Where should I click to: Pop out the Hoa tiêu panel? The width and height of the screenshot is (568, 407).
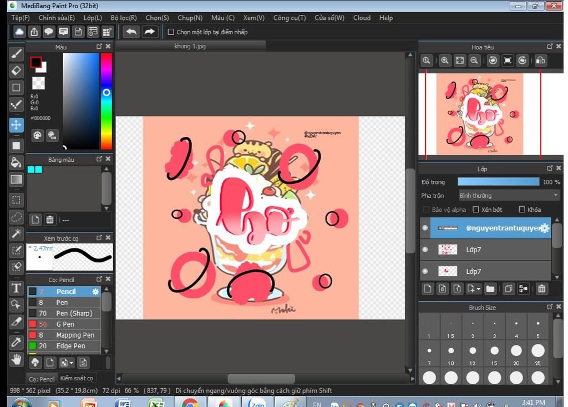[550, 47]
